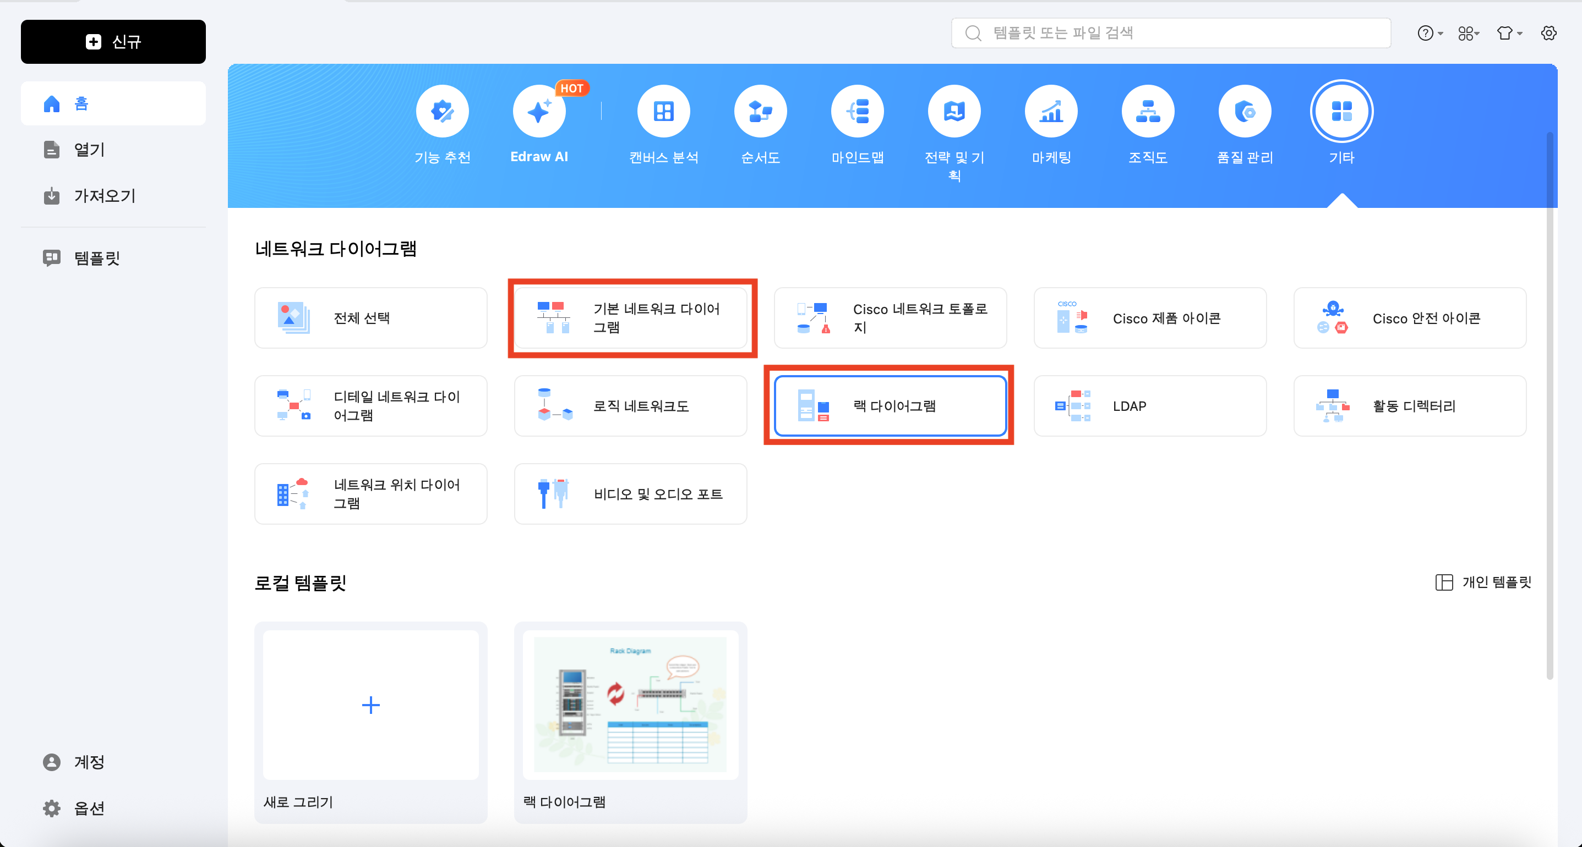Open 템플릿 in the sidebar
The height and width of the screenshot is (847, 1582).
(113, 258)
